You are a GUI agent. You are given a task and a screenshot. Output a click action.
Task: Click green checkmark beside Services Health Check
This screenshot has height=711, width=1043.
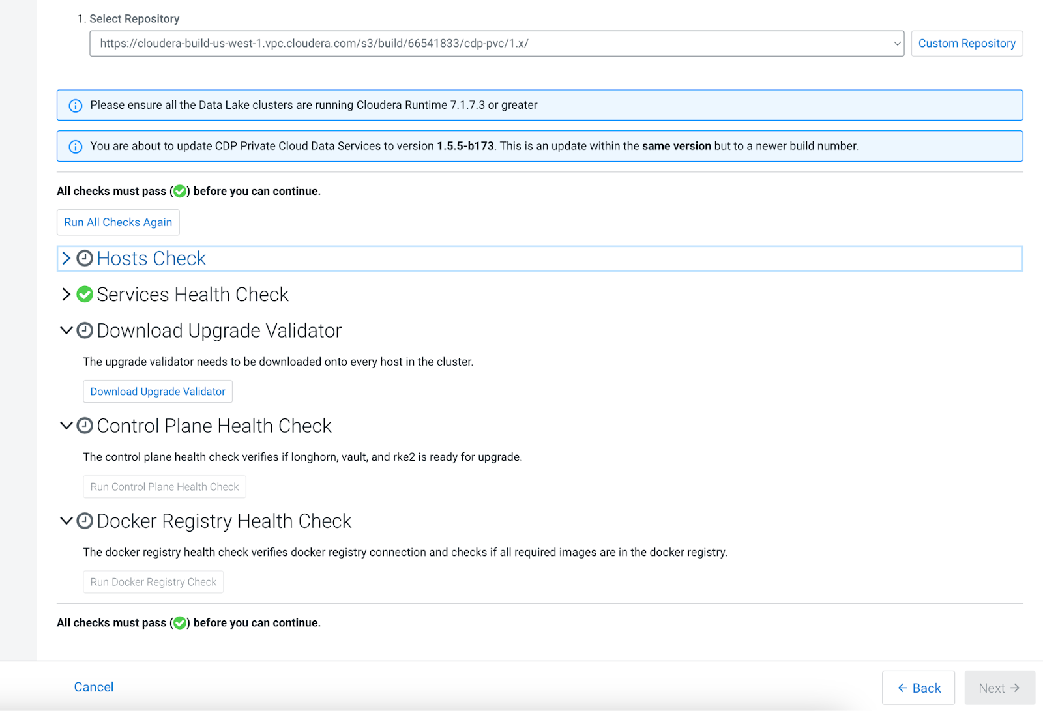click(x=85, y=295)
